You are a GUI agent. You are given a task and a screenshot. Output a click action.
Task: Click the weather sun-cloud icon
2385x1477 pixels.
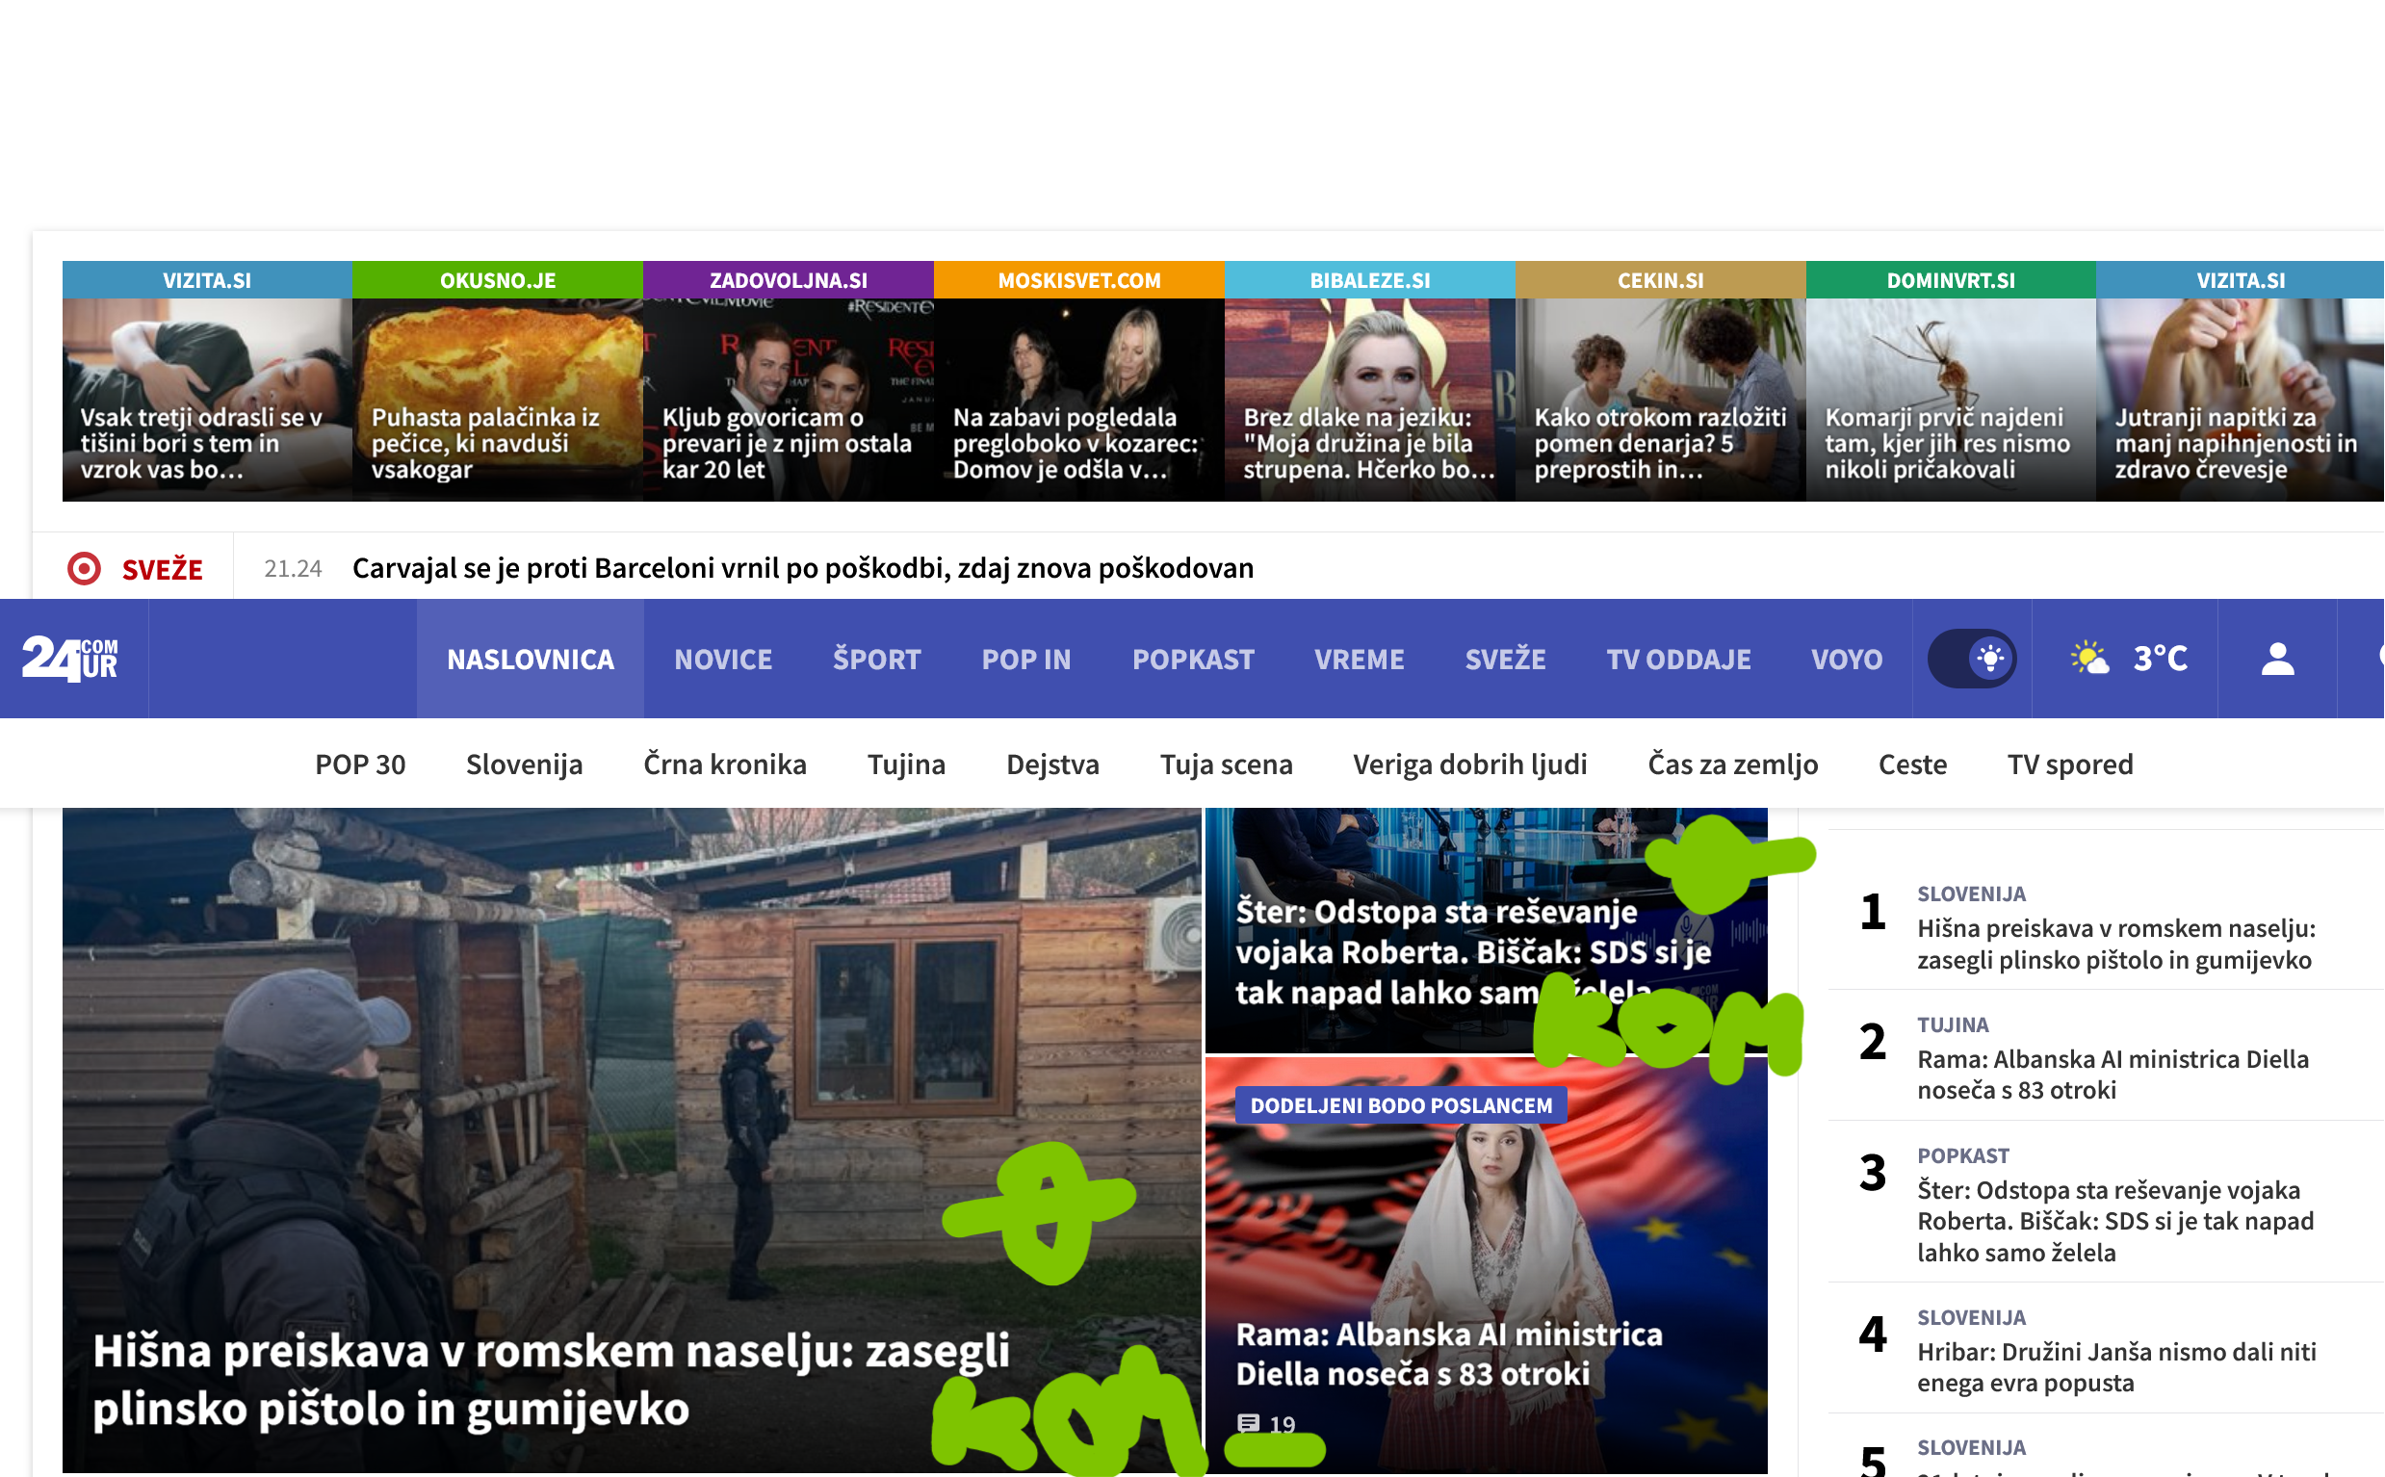(2089, 659)
